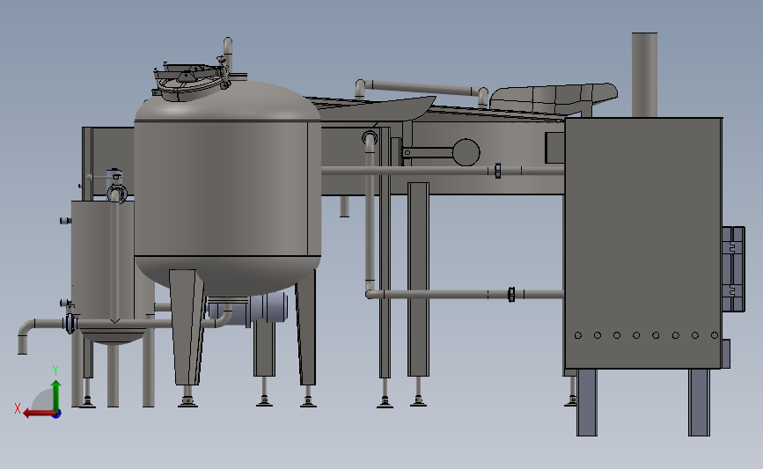This screenshot has height=469, width=763.
Task: Select the large rectangular cabinet front panel
Action: point(642,243)
